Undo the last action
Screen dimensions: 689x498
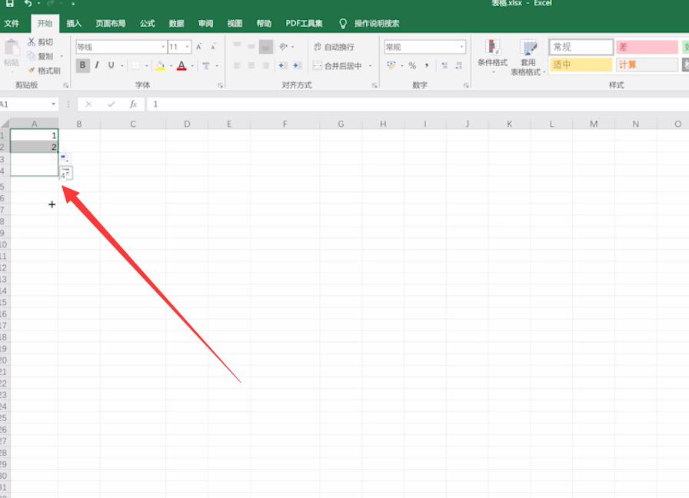pyautogui.click(x=28, y=4)
